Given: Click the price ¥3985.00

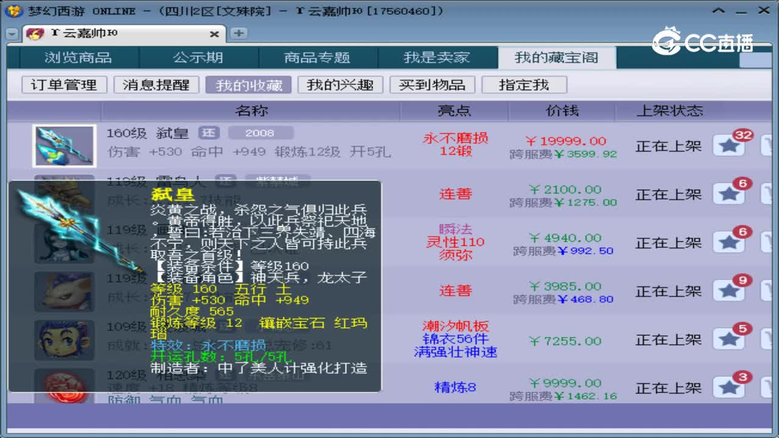Looking at the screenshot, I should tap(565, 286).
